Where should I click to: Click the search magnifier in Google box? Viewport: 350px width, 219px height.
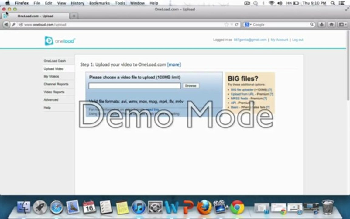(312, 24)
